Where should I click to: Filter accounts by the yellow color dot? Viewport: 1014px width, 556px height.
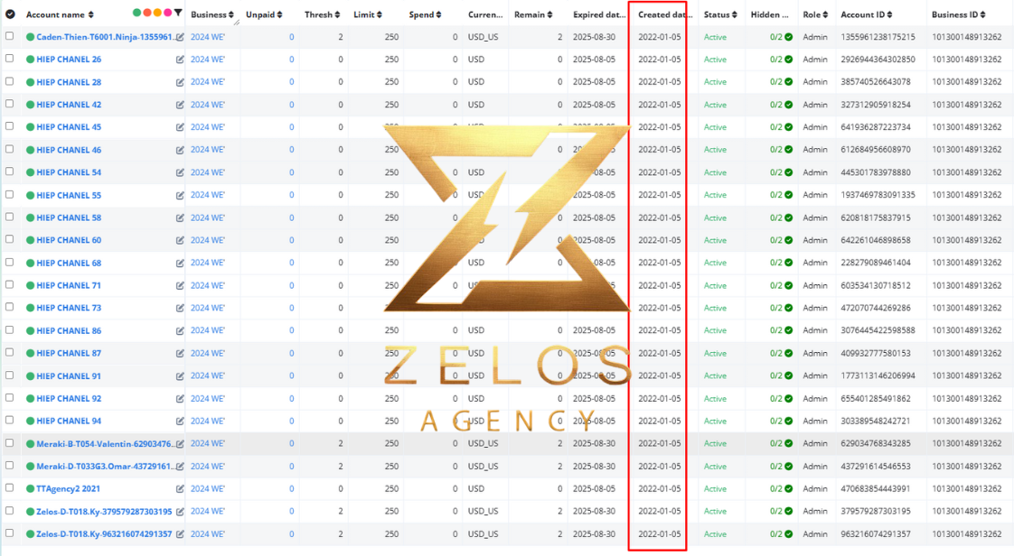click(x=157, y=13)
